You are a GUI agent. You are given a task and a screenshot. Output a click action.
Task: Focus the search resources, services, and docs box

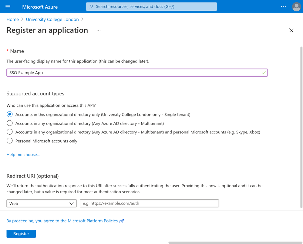[x=152, y=7]
